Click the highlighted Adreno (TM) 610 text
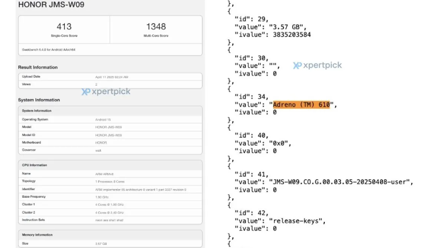438x248 pixels. coord(303,104)
